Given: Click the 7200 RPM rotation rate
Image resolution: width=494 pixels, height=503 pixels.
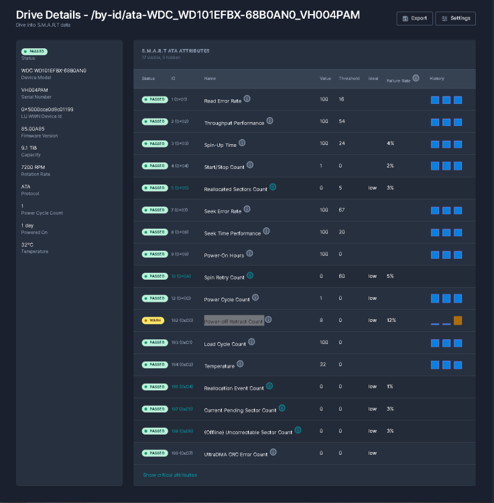Looking at the screenshot, I should click(33, 167).
